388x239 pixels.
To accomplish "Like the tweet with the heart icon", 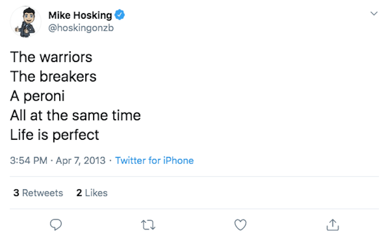I will pyautogui.click(x=240, y=224).
